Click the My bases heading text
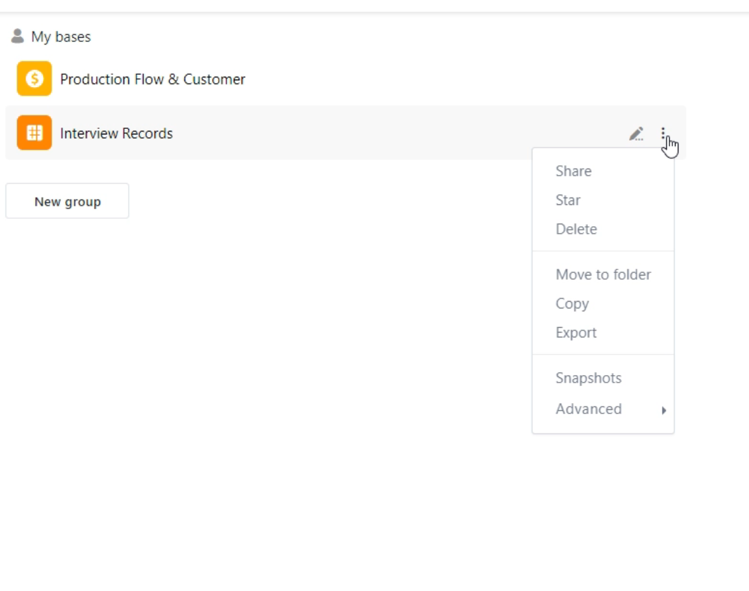Viewport: 749px width, 591px height. pos(61,37)
